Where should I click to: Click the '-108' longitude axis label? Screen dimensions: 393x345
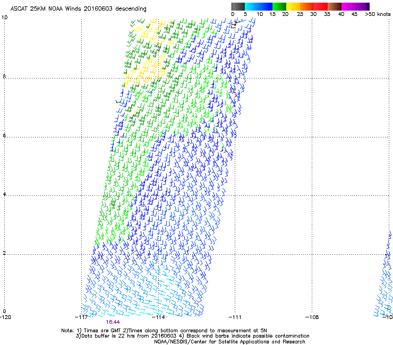[312, 317]
